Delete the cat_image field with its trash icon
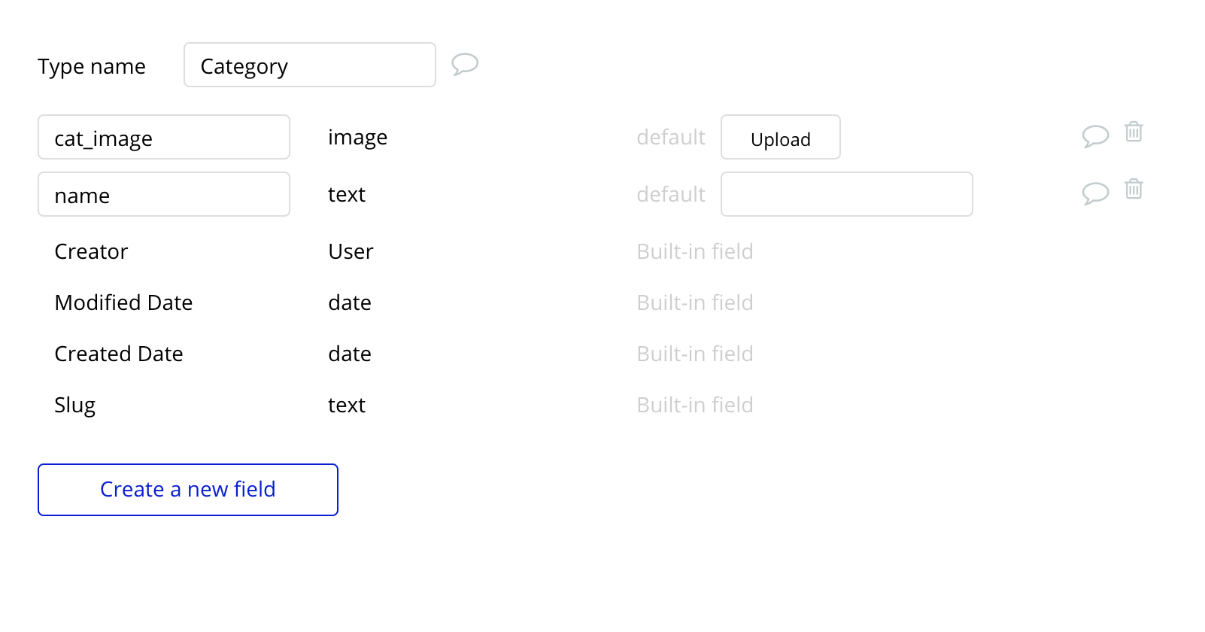This screenshot has height=632, width=1205. (1134, 132)
